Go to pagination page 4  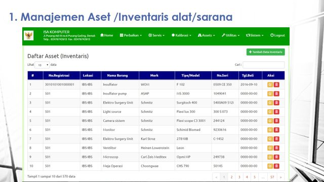click(x=247, y=177)
